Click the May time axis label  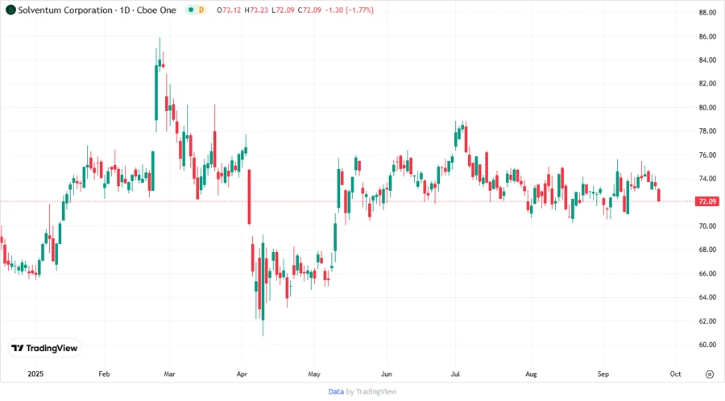tap(314, 374)
